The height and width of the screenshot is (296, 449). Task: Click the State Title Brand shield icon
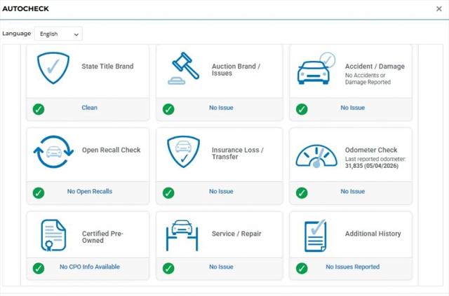(x=53, y=68)
